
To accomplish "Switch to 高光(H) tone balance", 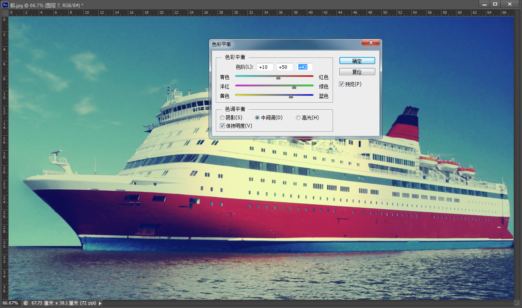I will click(298, 117).
